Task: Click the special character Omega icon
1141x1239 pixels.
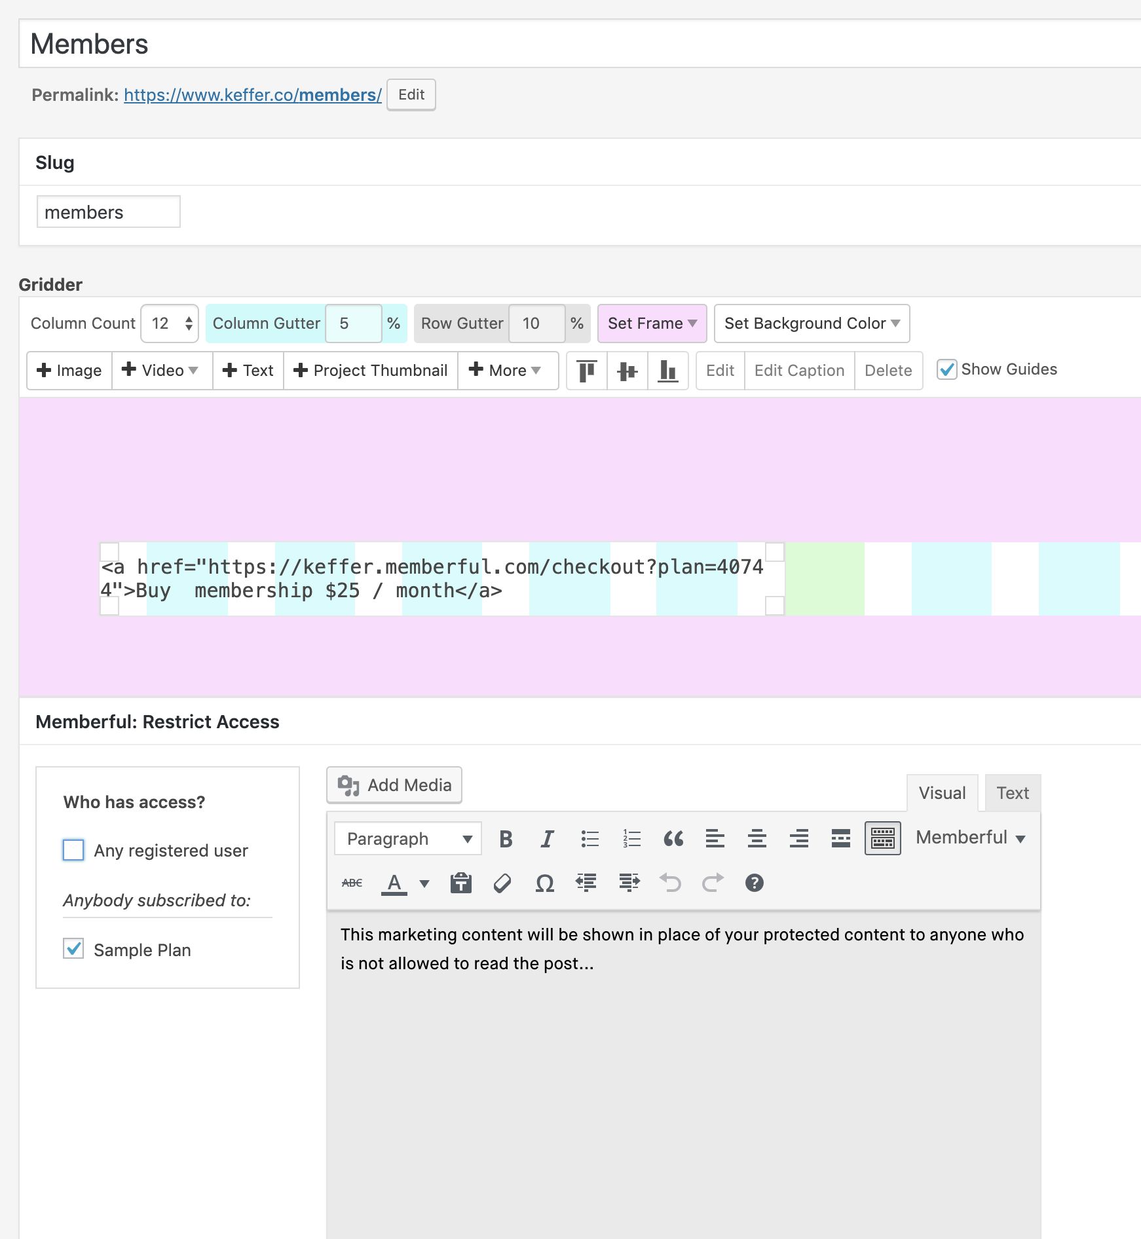Action: click(x=544, y=883)
